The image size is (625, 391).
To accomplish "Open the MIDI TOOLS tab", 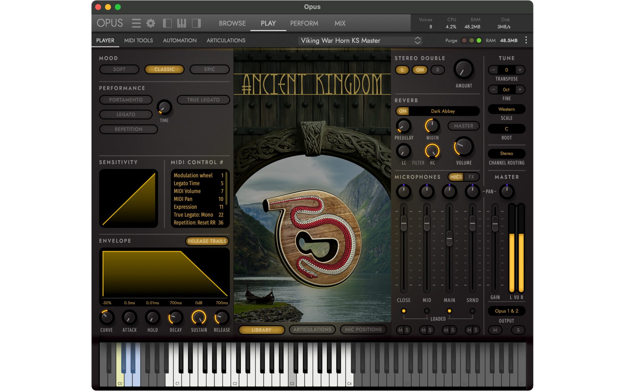I will (x=138, y=41).
